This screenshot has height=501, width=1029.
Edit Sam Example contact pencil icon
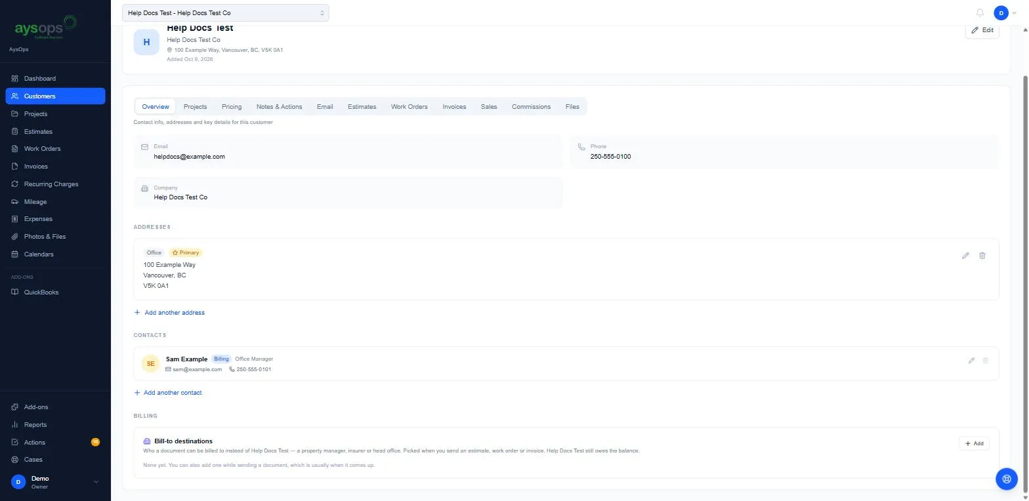click(971, 361)
